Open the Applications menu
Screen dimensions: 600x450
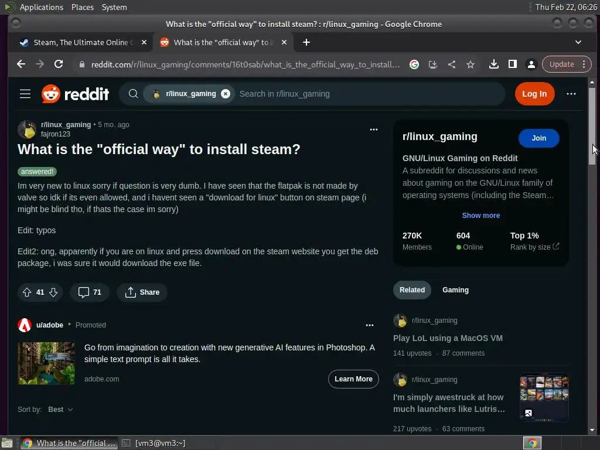42,7
